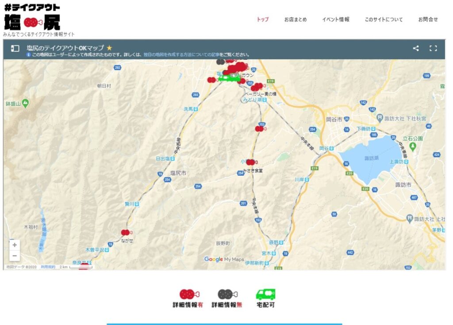Click the 宮木 station icon
Image resolution: width=453 pixels, height=325 pixels.
[273, 253]
